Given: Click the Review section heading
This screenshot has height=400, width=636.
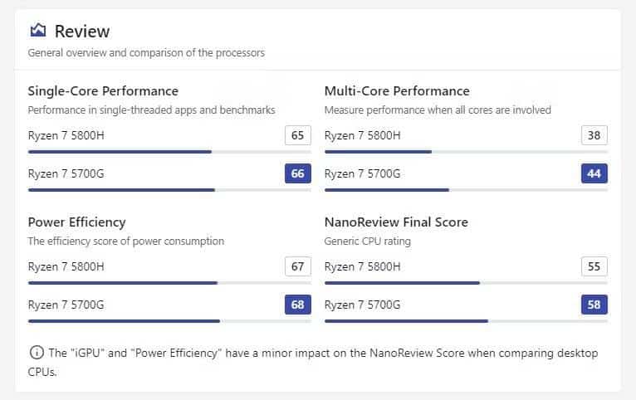Looking at the screenshot, I should coord(81,32).
